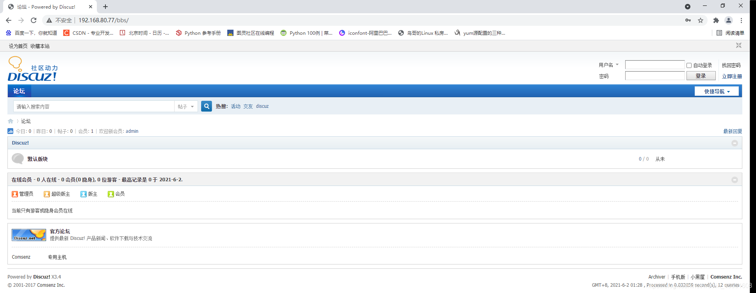Click the forum search input box

pos(94,106)
